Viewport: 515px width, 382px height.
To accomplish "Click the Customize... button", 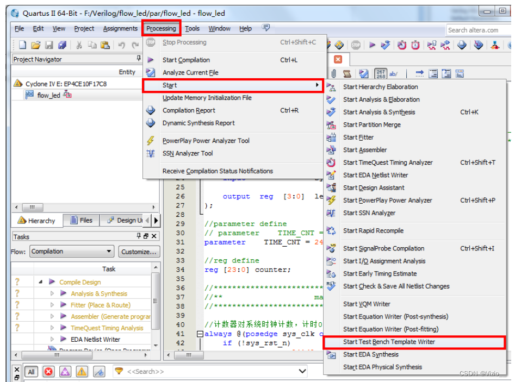I will [139, 252].
